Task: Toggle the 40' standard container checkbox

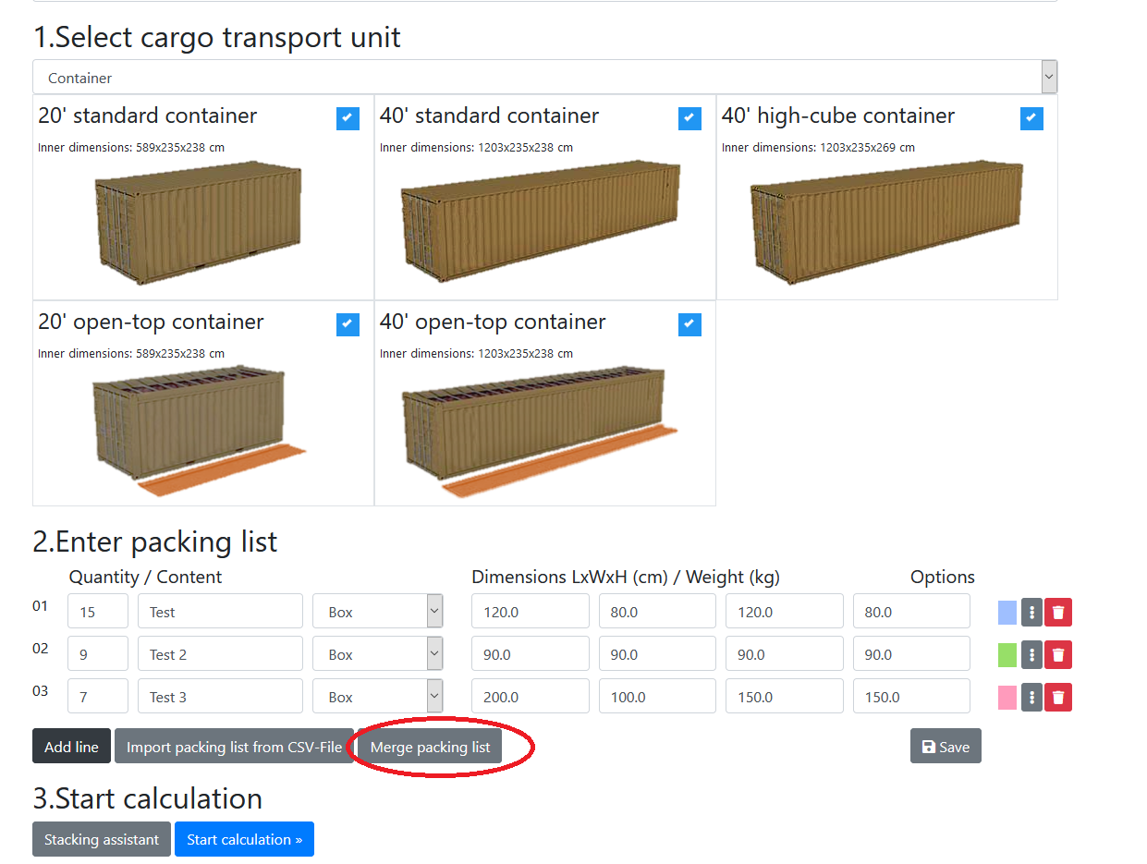Action: click(x=689, y=118)
